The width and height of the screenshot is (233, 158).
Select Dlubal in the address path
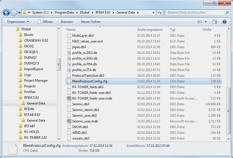point(85,13)
